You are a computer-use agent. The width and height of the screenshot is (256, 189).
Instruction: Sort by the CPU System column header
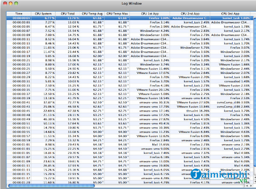point(43,14)
